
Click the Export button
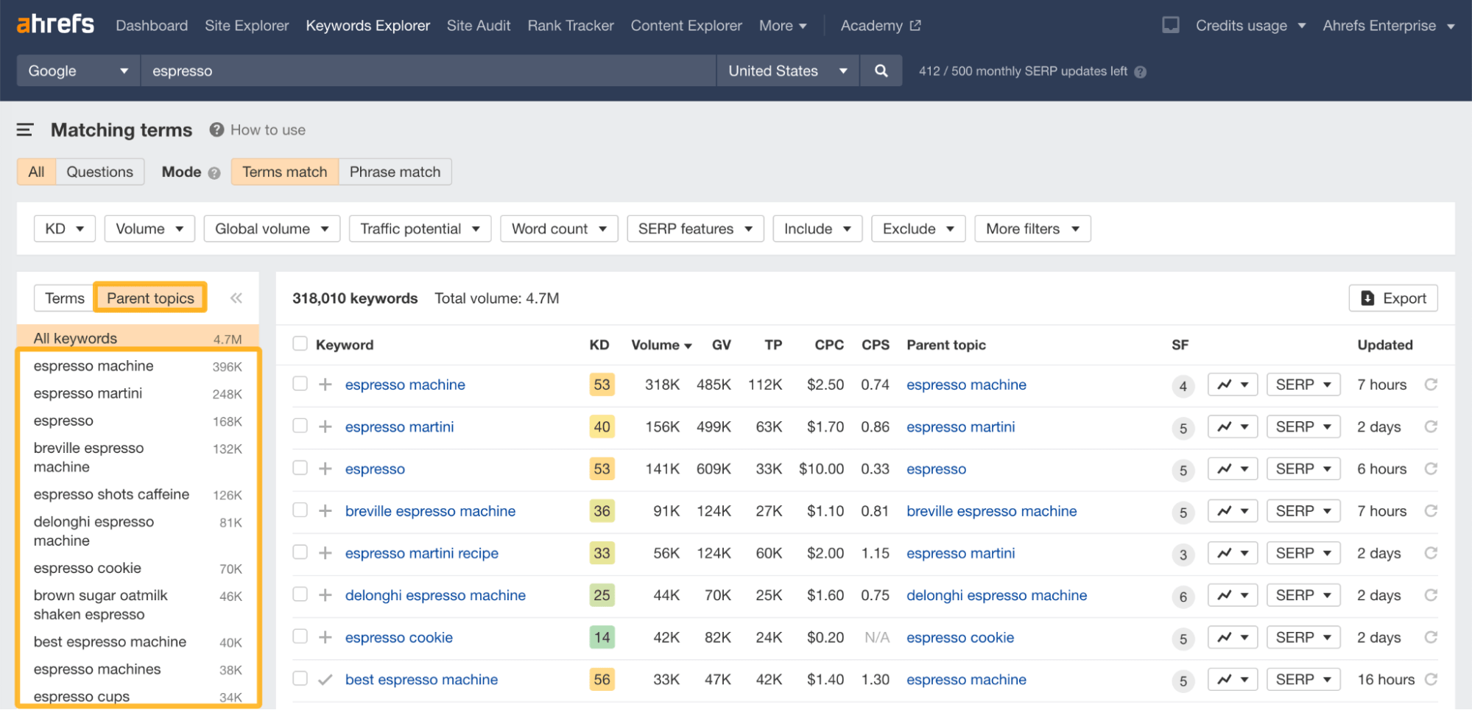pyautogui.click(x=1392, y=298)
